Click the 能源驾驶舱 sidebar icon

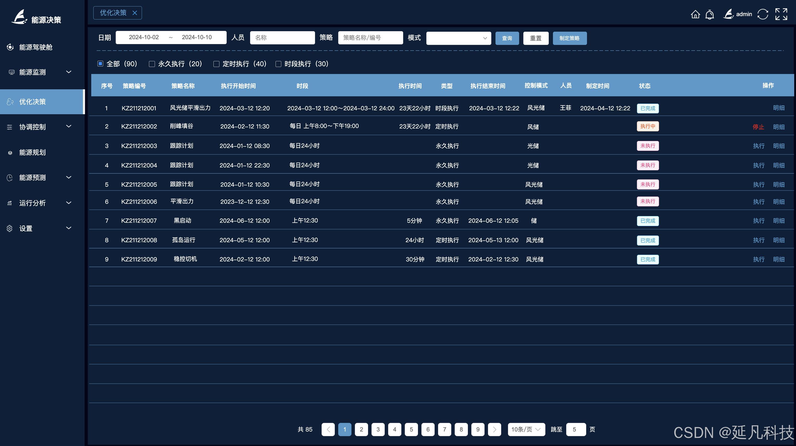point(10,47)
